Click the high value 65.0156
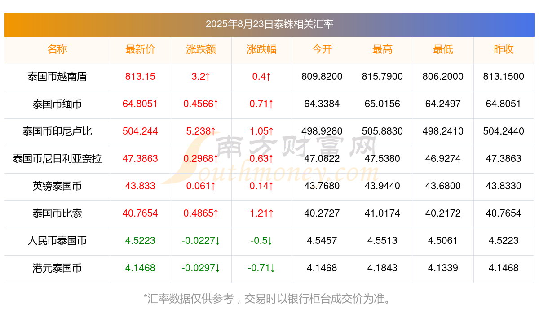539x313 pixels. pos(382,104)
